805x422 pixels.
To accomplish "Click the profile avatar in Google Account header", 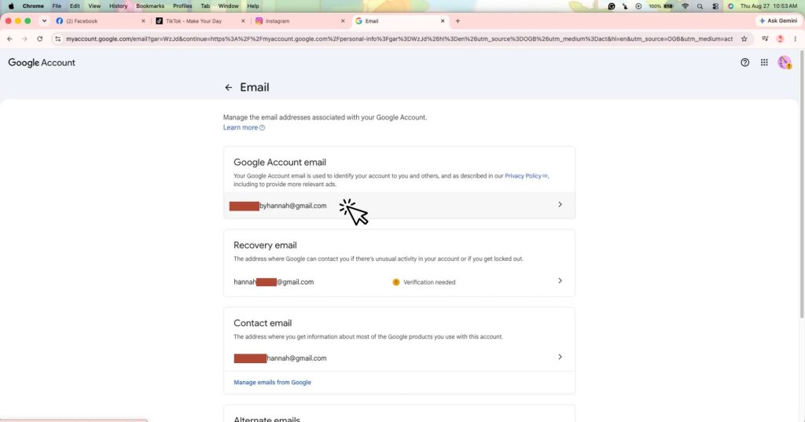I will tap(784, 62).
